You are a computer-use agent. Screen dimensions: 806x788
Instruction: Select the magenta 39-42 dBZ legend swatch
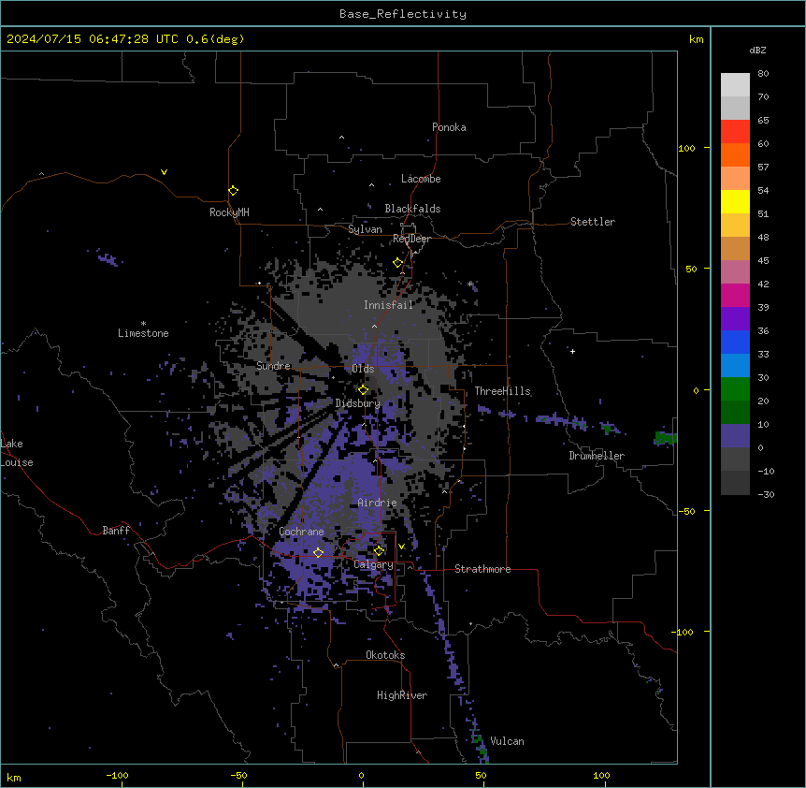point(735,295)
